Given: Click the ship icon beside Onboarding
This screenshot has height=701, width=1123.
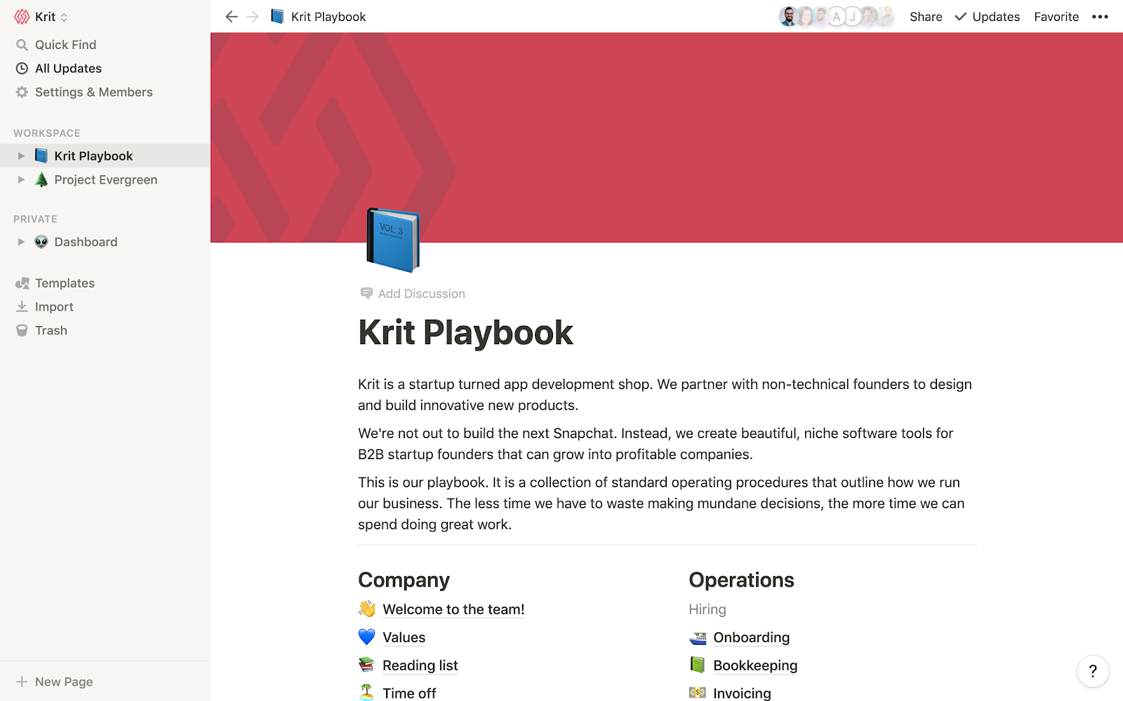Looking at the screenshot, I should click(x=698, y=637).
